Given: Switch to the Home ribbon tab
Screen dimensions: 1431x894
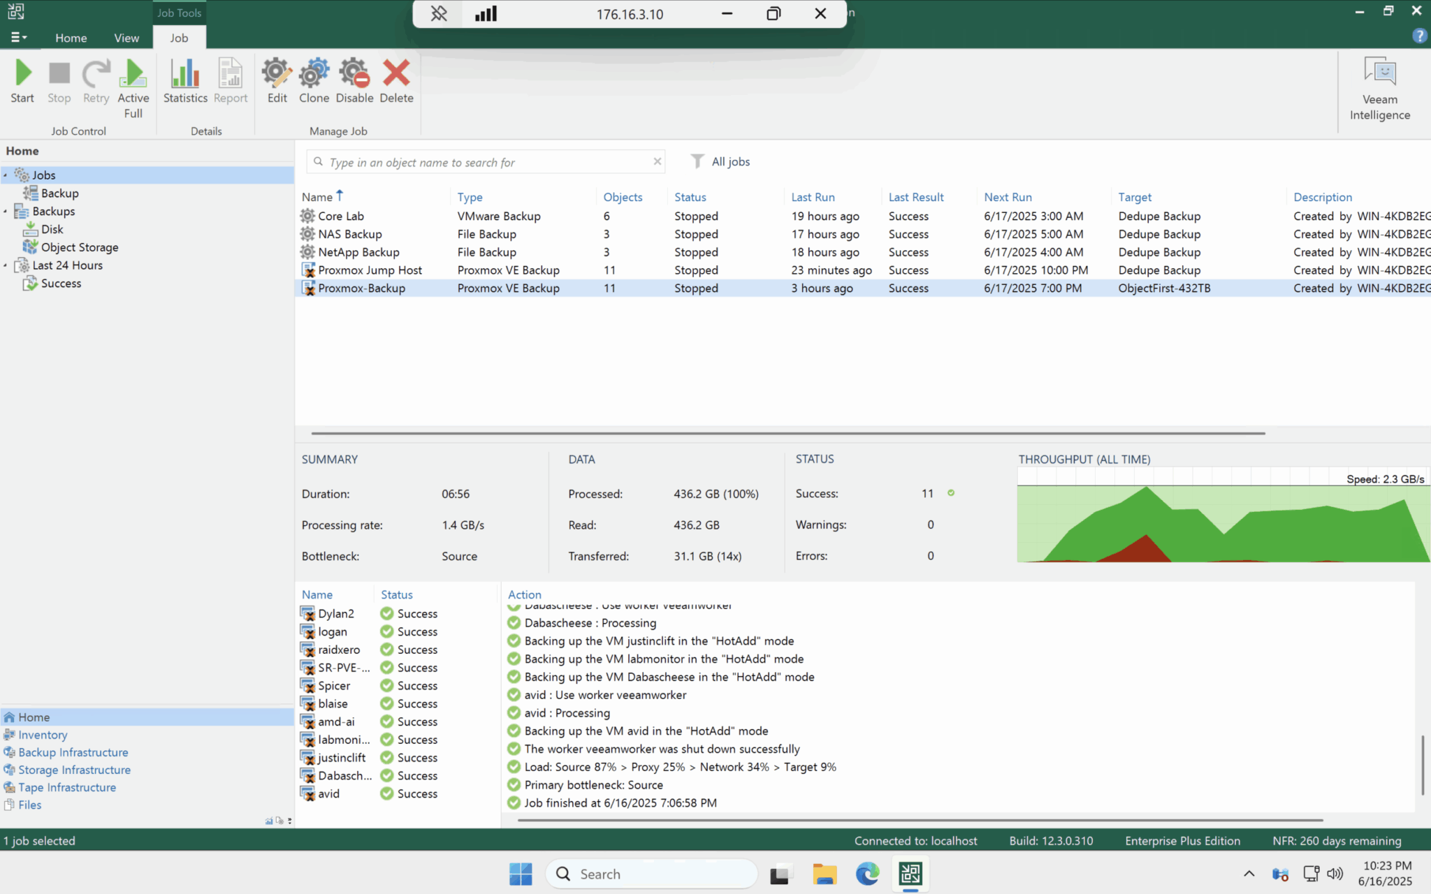Looking at the screenshot, I should click(x=71, y=38).
